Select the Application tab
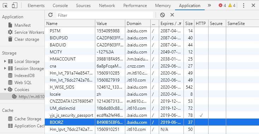The image size is (259, 134). coord(189,5)
